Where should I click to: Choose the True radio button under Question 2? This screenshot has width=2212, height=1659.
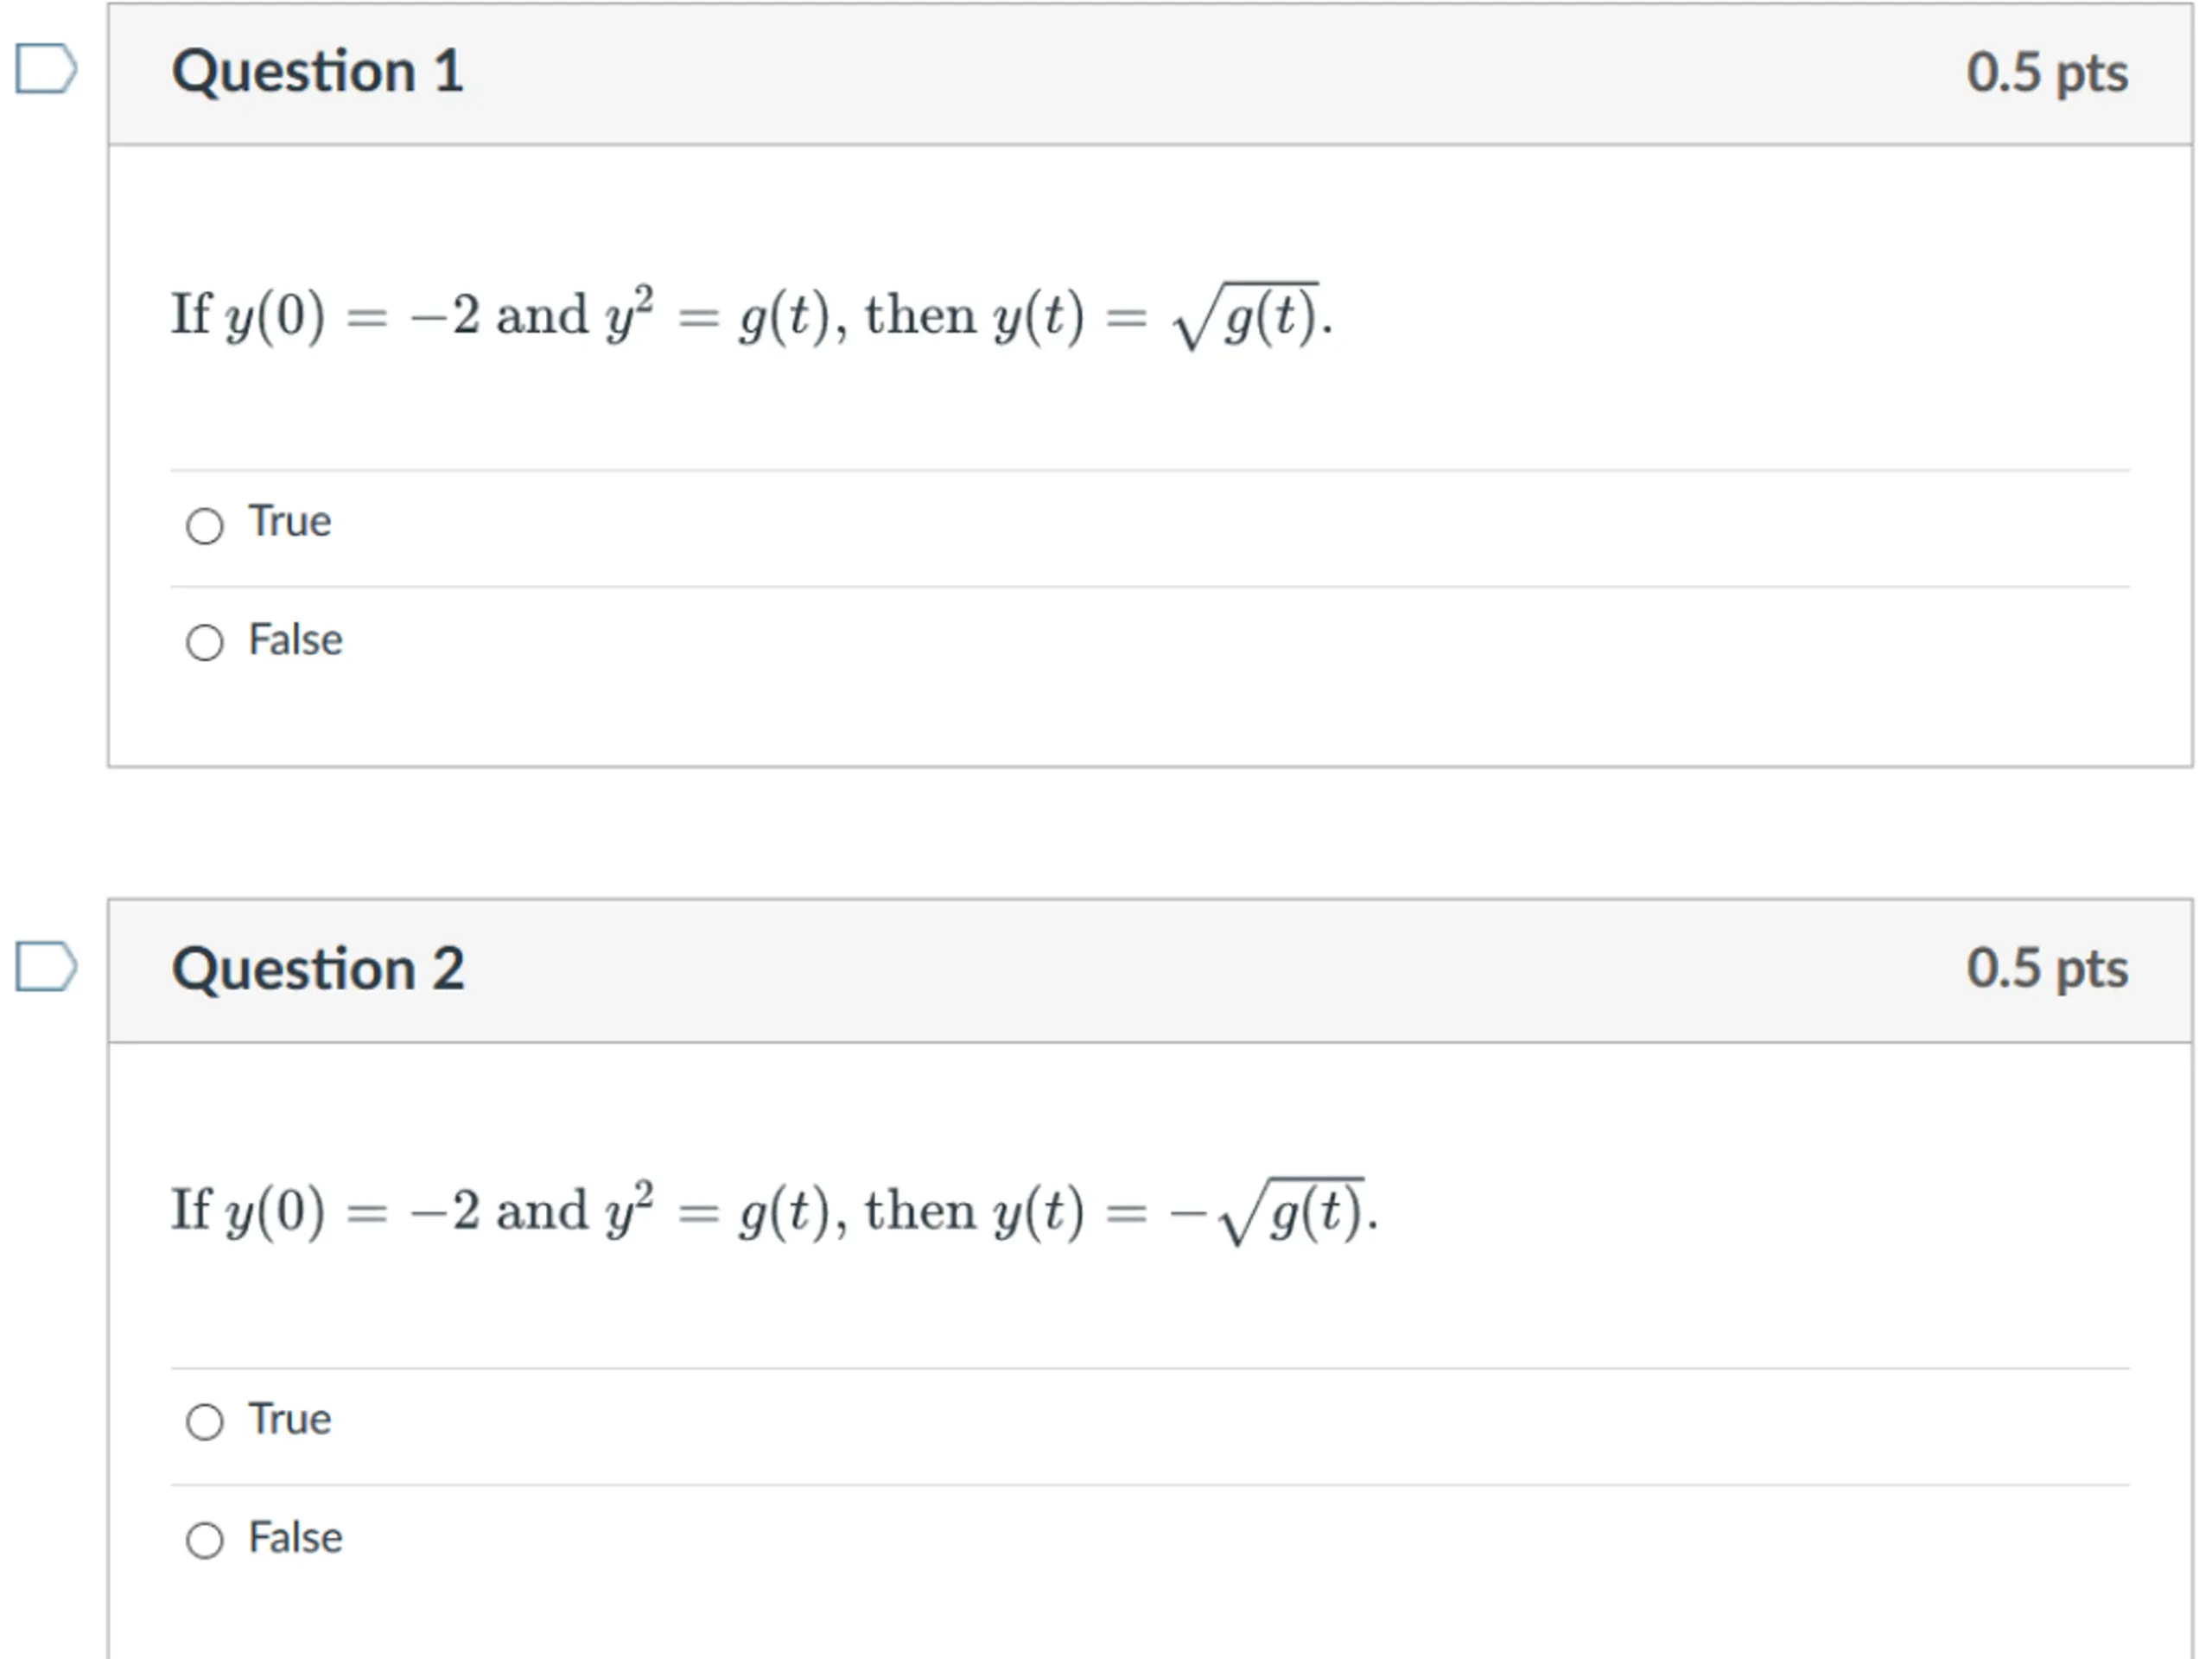205,1422
